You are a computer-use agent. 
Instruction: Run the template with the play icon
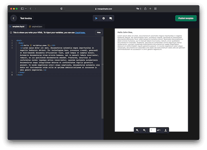[96, 18]
